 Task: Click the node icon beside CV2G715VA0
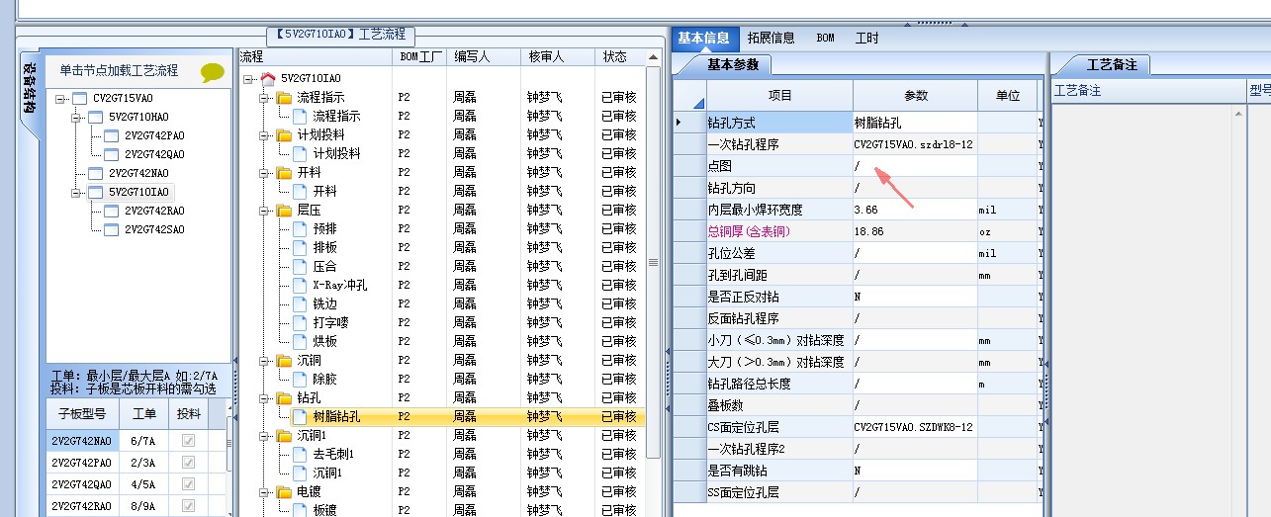click(x=80, y=98)
